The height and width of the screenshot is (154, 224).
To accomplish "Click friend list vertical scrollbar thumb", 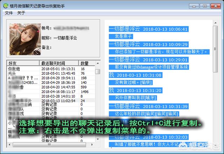I will coord(98,72).
